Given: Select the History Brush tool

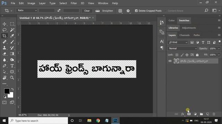Looking at the screenshot, I should pyautogui.click(x=12, y=48).
